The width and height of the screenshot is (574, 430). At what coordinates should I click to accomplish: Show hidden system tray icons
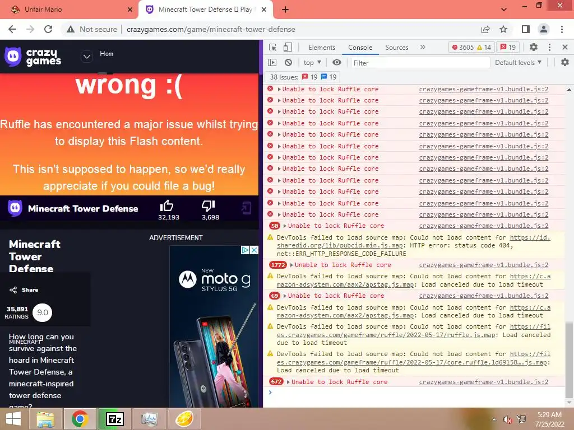click(x=494, y=419)
